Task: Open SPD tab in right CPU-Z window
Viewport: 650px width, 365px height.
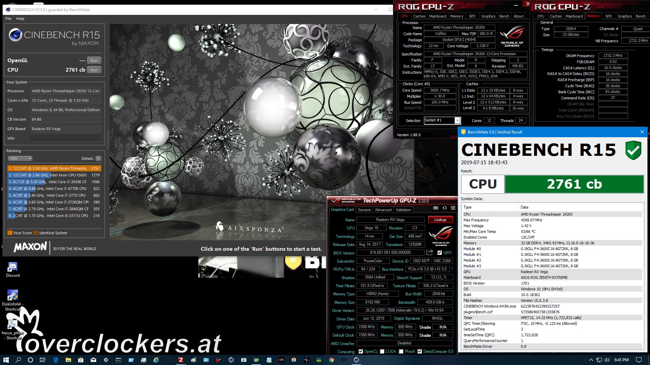Action: [608, 16]
